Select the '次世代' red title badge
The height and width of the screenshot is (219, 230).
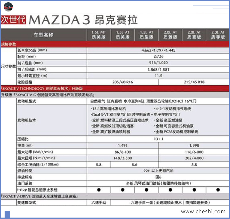pos(14,20)
